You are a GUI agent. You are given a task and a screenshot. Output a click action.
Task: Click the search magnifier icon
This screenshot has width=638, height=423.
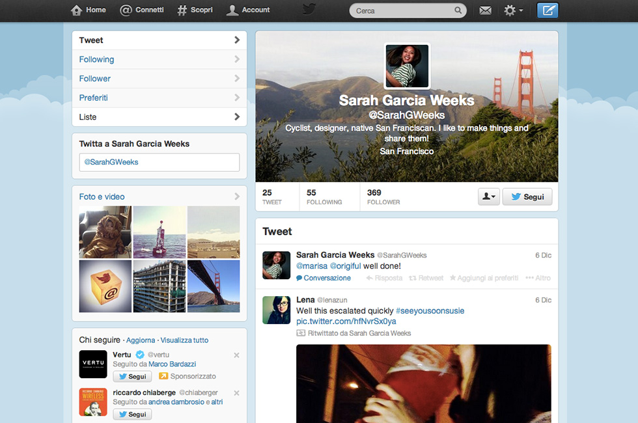pyautogui.click(x=458, y=10)
